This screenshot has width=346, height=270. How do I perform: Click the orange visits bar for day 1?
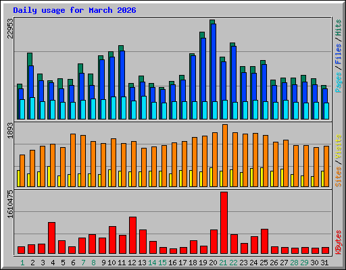click(22, 171)
